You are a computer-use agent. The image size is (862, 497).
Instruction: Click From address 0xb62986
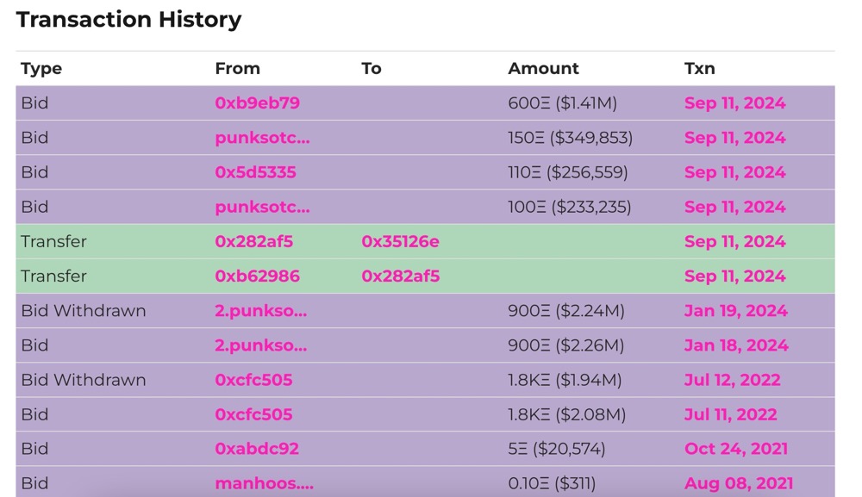click(257, 276)
